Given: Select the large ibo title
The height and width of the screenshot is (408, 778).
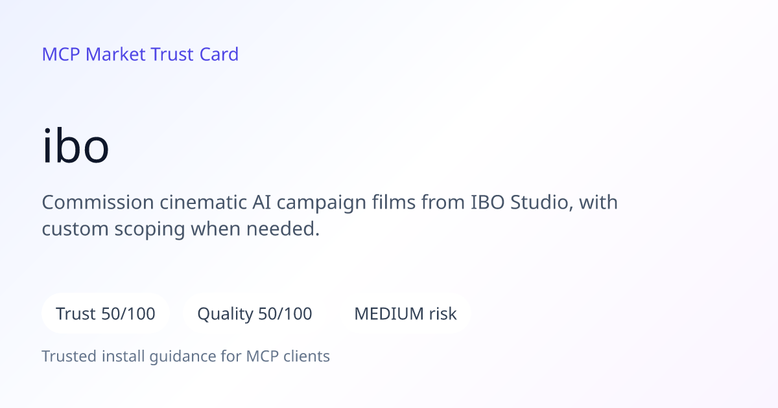Looking at the screenshot, I should [76, 146].
